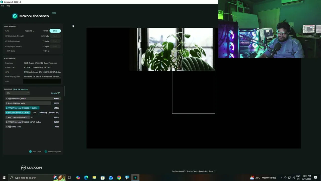
Task: Click the Cinebench title bar app icon
Action: click(x=2, y=2)
